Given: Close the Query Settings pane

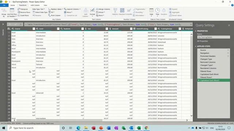Looking at the screenshot, I should pyautogui.click(x=229, y=25).
